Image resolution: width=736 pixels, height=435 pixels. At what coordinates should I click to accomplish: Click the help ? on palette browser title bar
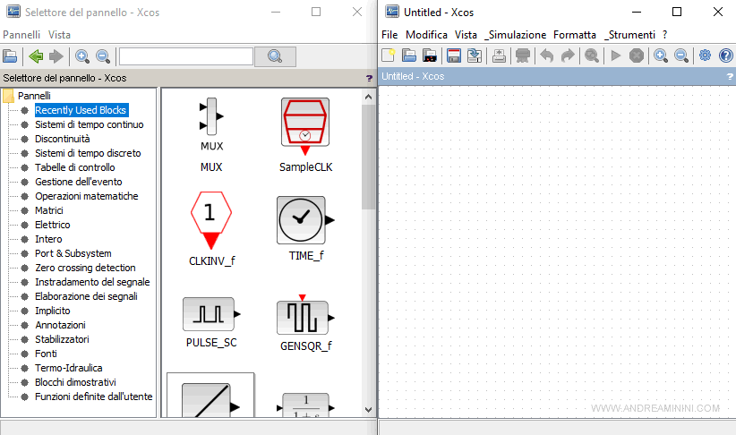tap(369, 79)
